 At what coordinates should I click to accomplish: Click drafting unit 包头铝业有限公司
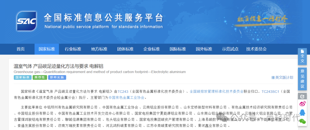[x=120, y=120]
